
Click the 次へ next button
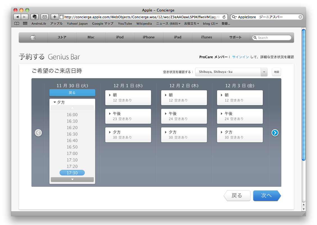click(267, 196)
